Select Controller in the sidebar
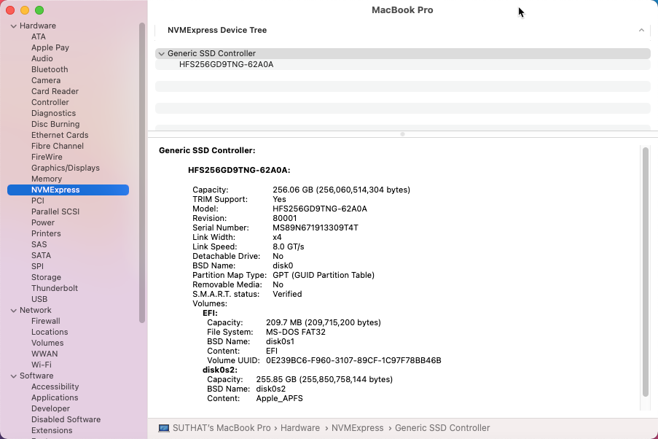 pos(50,102)
